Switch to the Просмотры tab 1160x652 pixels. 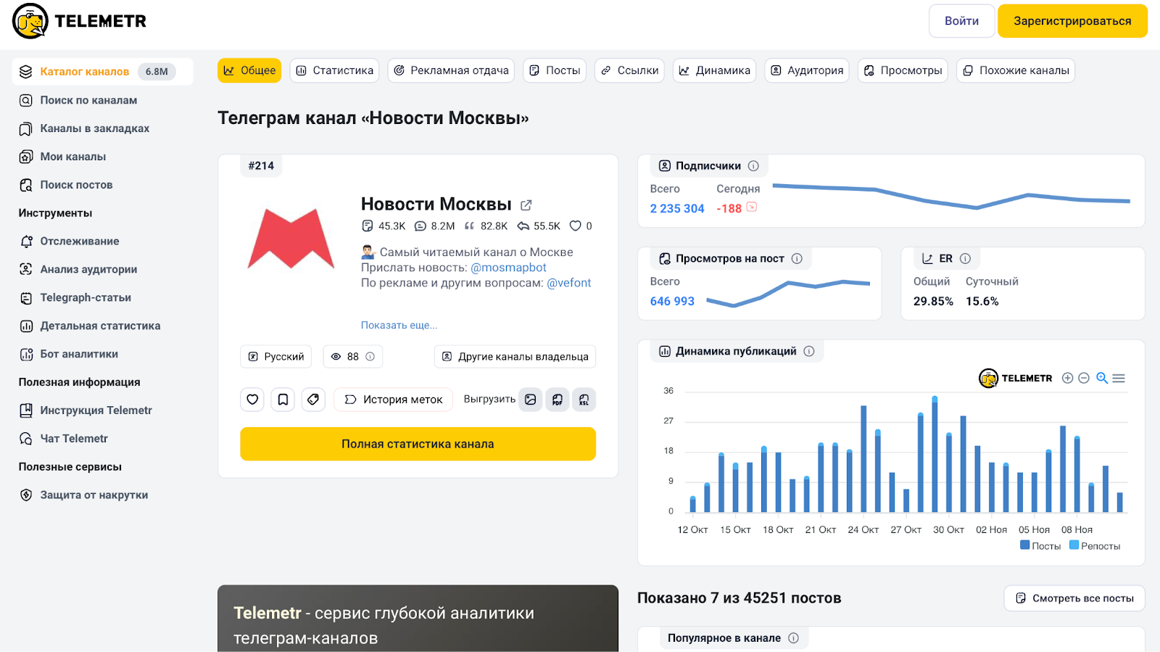[903, 70]
